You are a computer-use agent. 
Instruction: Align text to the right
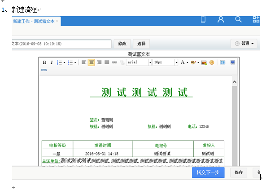pos(99,62)
